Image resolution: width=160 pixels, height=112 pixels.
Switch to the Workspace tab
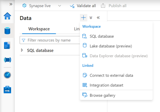coord(39,29)
